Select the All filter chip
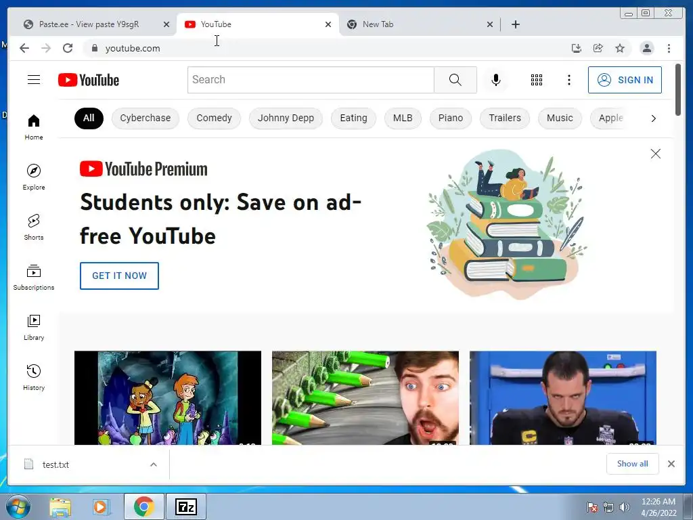The image size is (693, 520). coord(89,118)
